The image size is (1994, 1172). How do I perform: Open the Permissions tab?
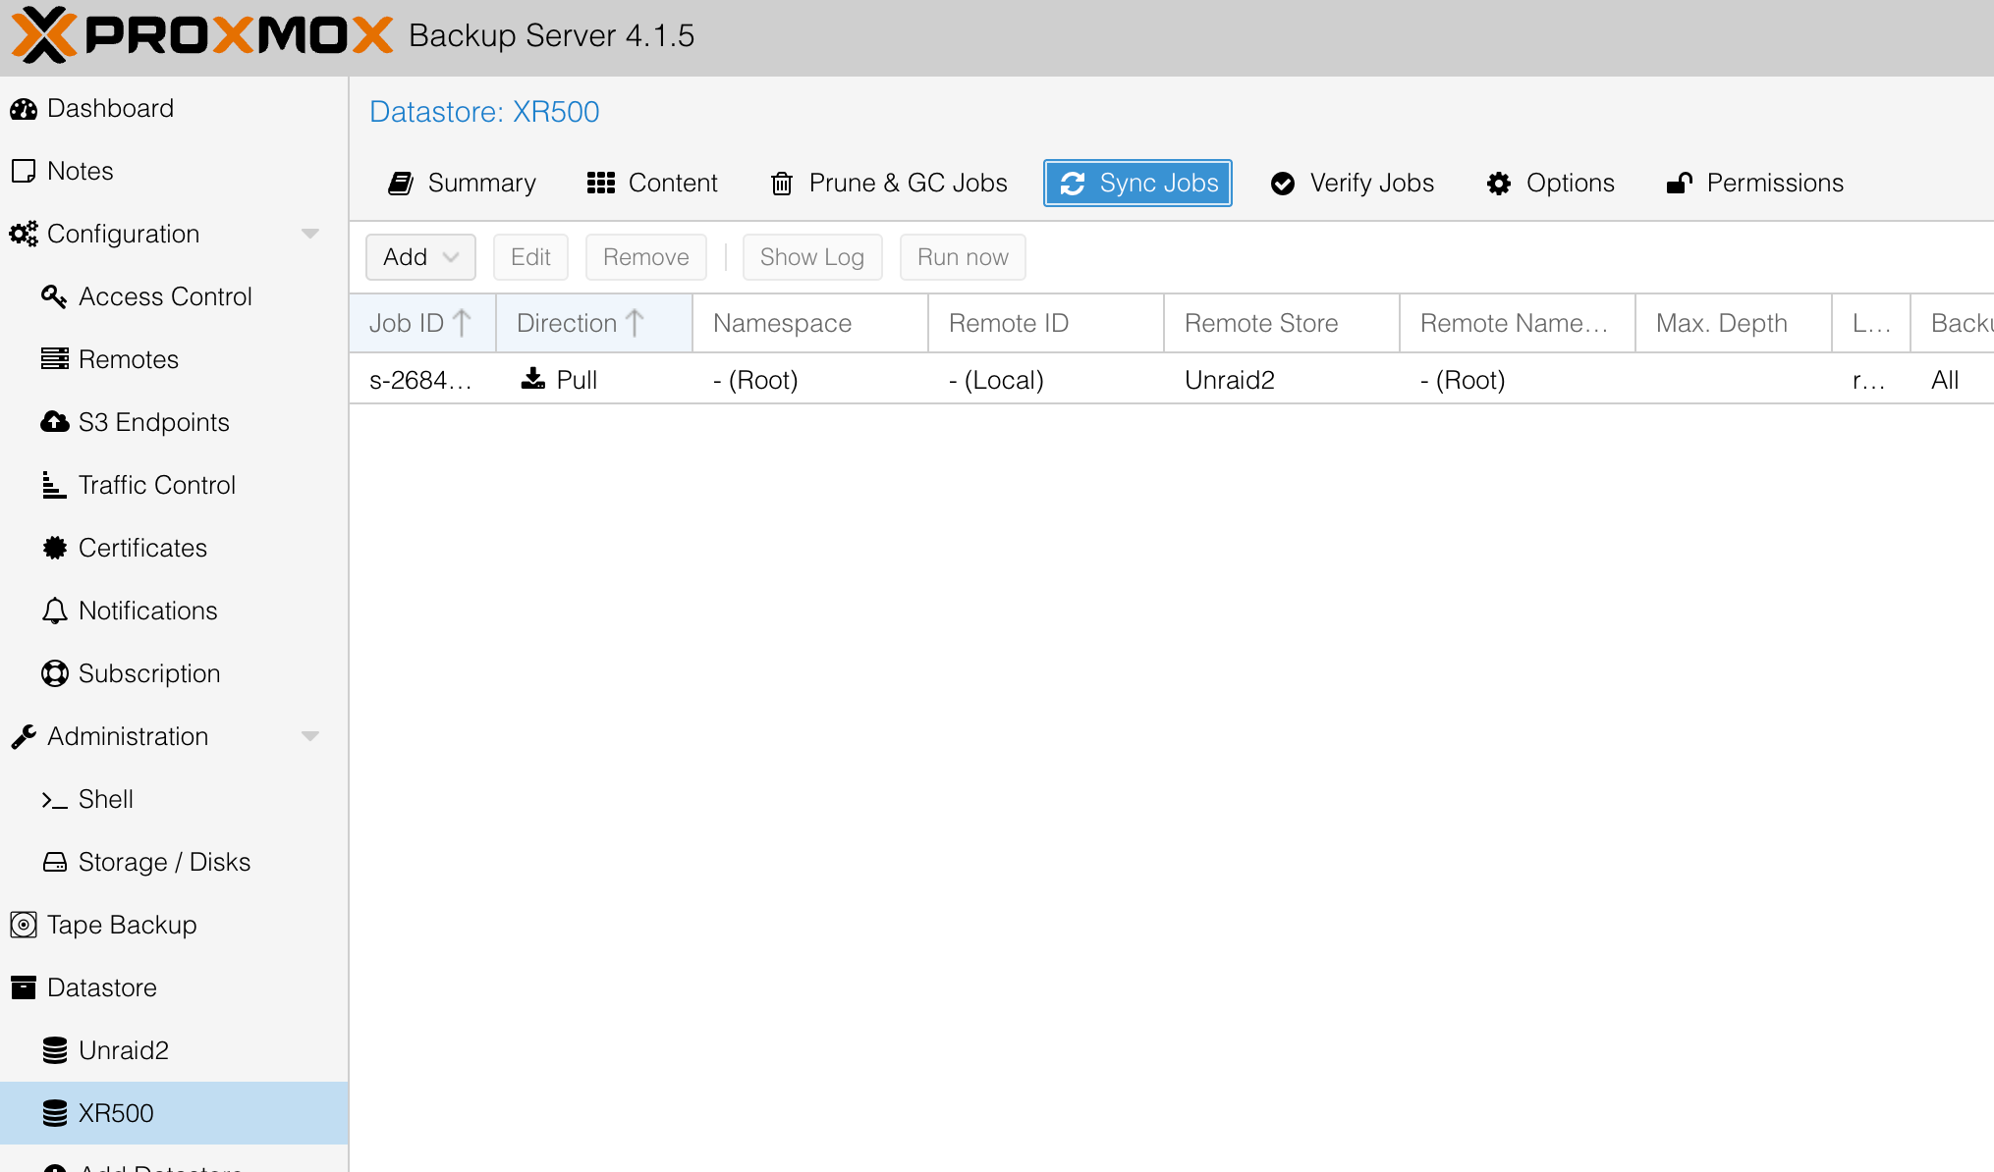point(1754,183)
